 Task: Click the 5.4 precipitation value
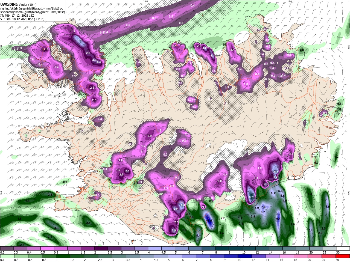pyautogui.click(x=199, y=236)
